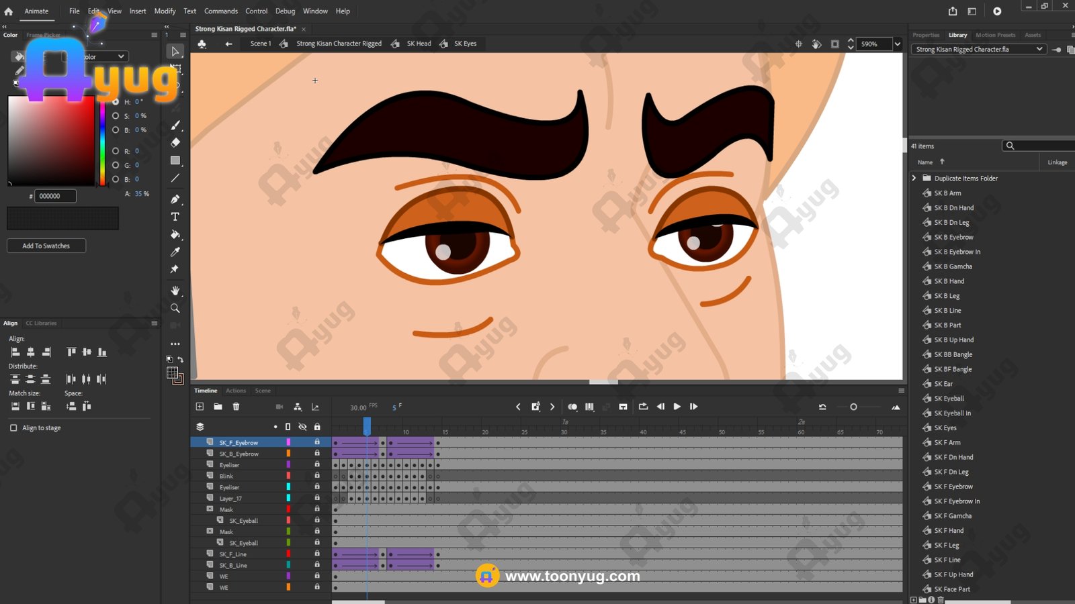The height and width of the screenshot is (604, 1075).
Task: Enable the Align to stage checkbox
Action: coord(13,427)
